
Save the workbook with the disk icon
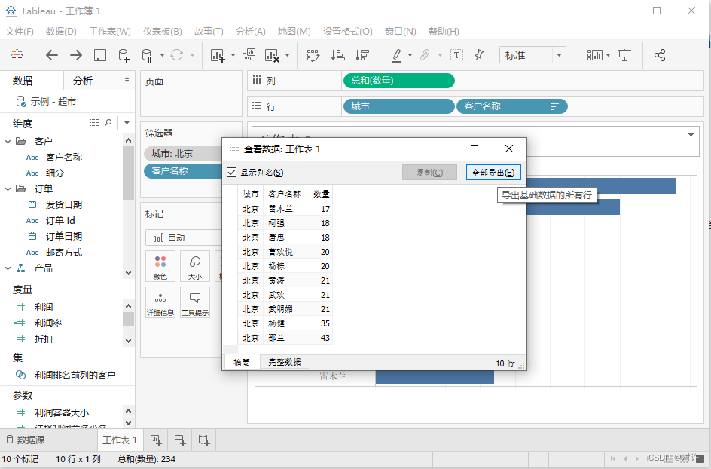point(99,55)
